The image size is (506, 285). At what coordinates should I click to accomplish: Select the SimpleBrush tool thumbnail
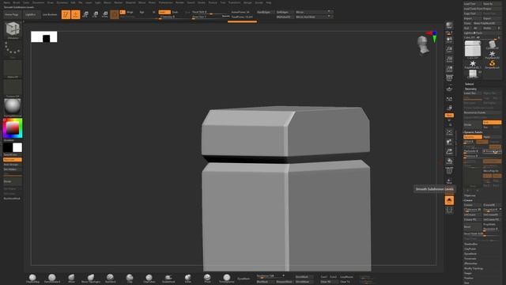pyautogui.click(x=492, y=64)
